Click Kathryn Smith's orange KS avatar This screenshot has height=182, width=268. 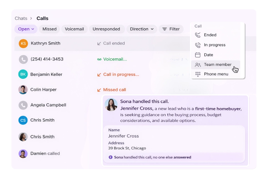[x=23, y=44]
